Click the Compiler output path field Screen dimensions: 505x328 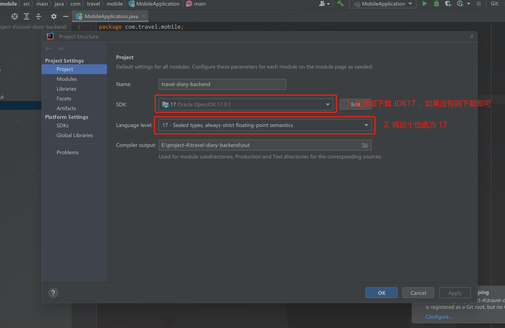point(265,145)
